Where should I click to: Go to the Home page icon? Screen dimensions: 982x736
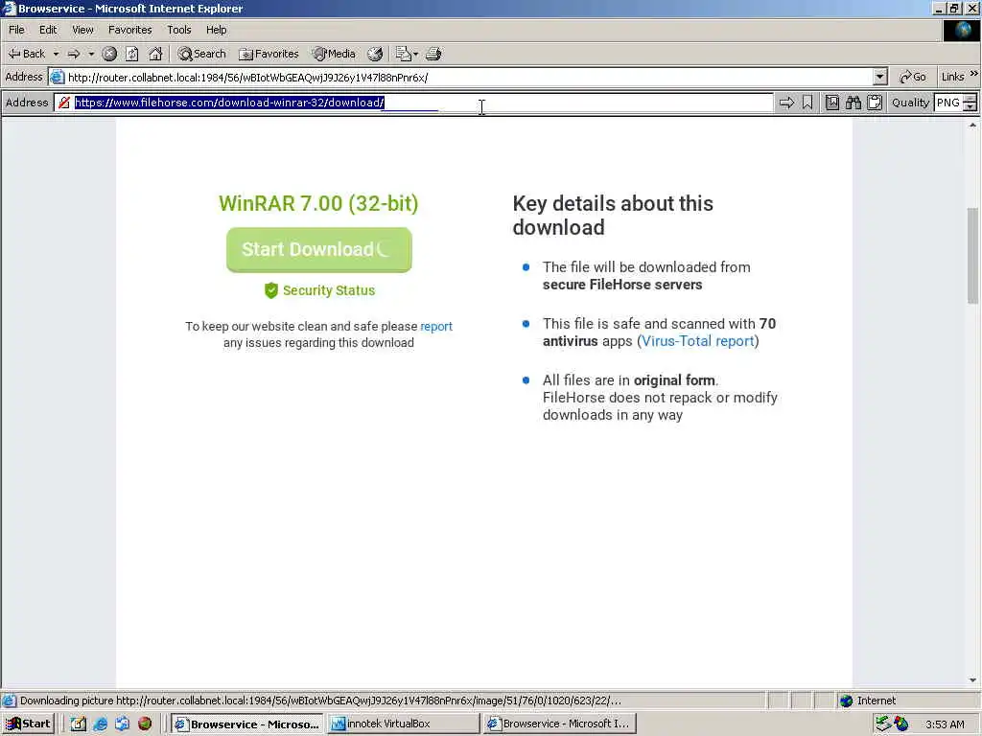point(155,54)
